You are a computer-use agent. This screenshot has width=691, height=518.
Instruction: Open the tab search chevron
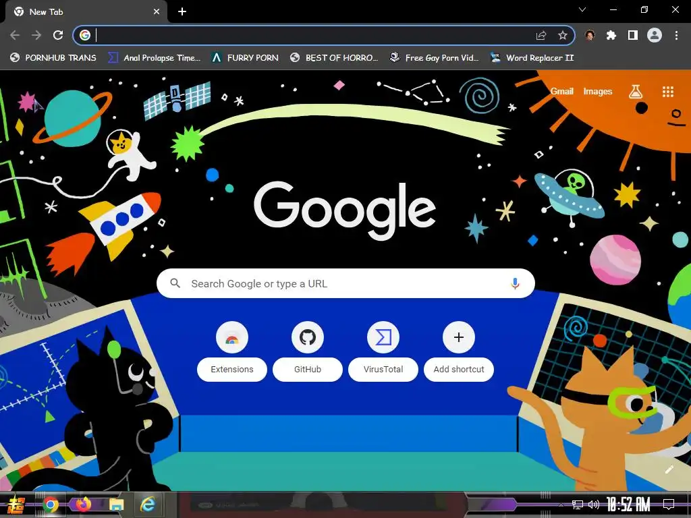[582, 9]
